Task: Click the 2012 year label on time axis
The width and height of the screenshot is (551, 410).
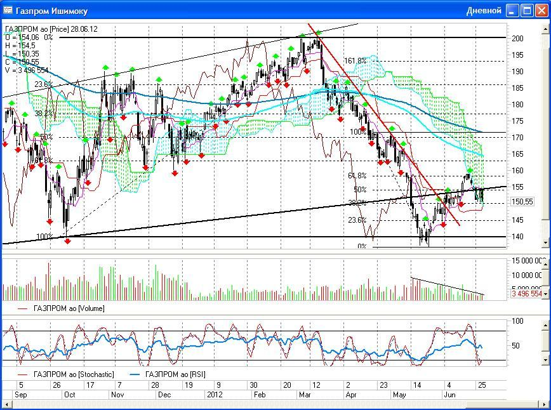Action: pyautogui.click(x=215, y=395)
